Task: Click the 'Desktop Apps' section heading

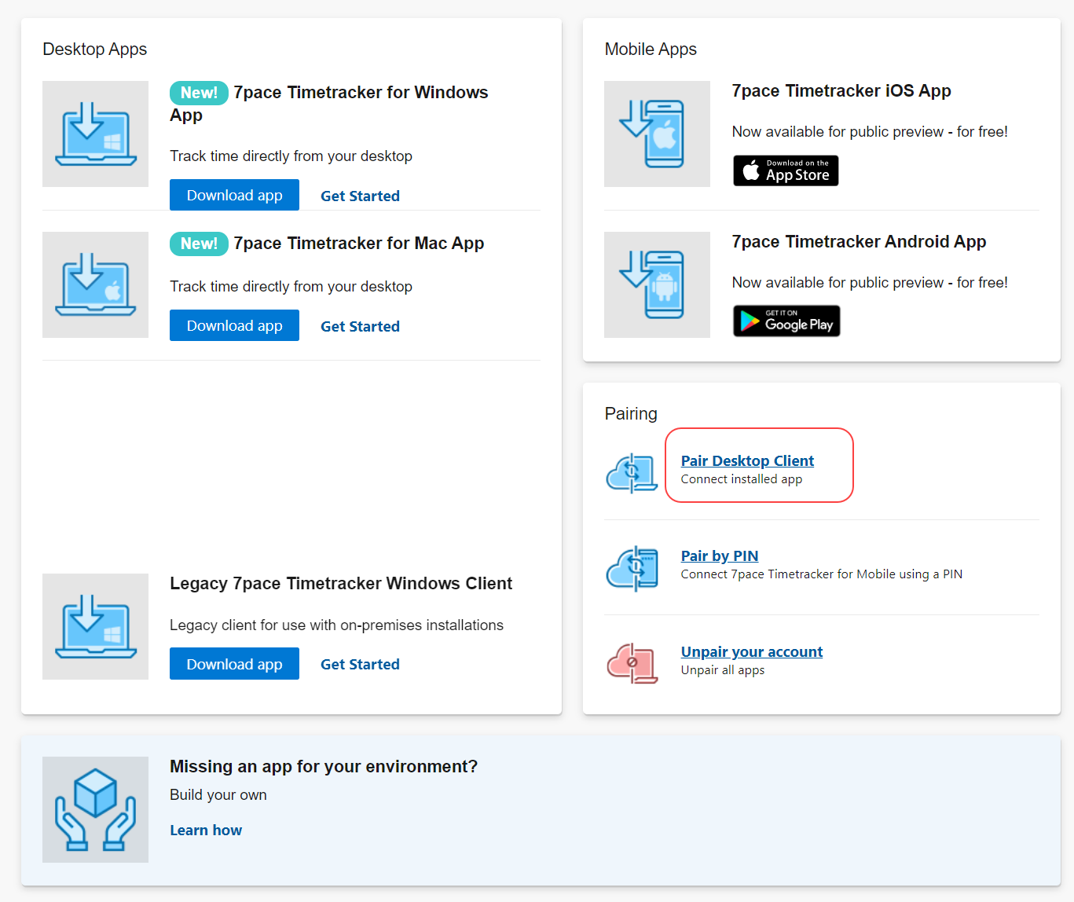Action: tap(94, 49)
